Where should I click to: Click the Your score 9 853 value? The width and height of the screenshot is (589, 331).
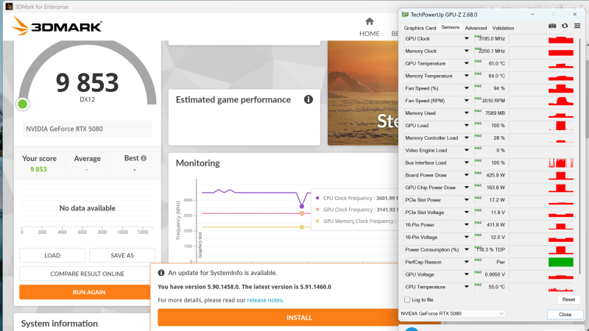pos(38,169)
